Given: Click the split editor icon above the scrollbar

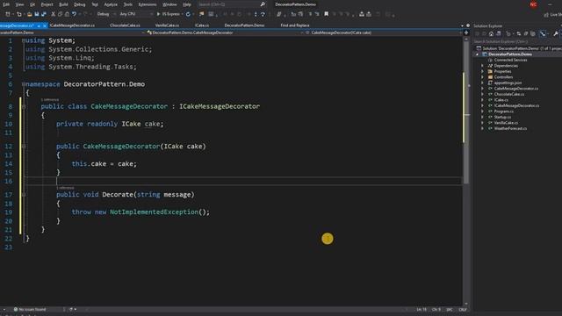Looking at the screenshot, I should point(466,32).
